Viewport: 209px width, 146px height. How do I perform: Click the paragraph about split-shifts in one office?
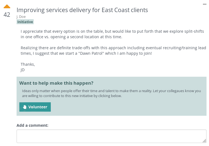pos(112,34)
